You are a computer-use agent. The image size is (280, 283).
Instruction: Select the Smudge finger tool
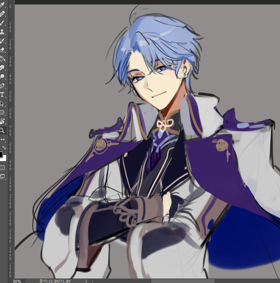(2, 68)
